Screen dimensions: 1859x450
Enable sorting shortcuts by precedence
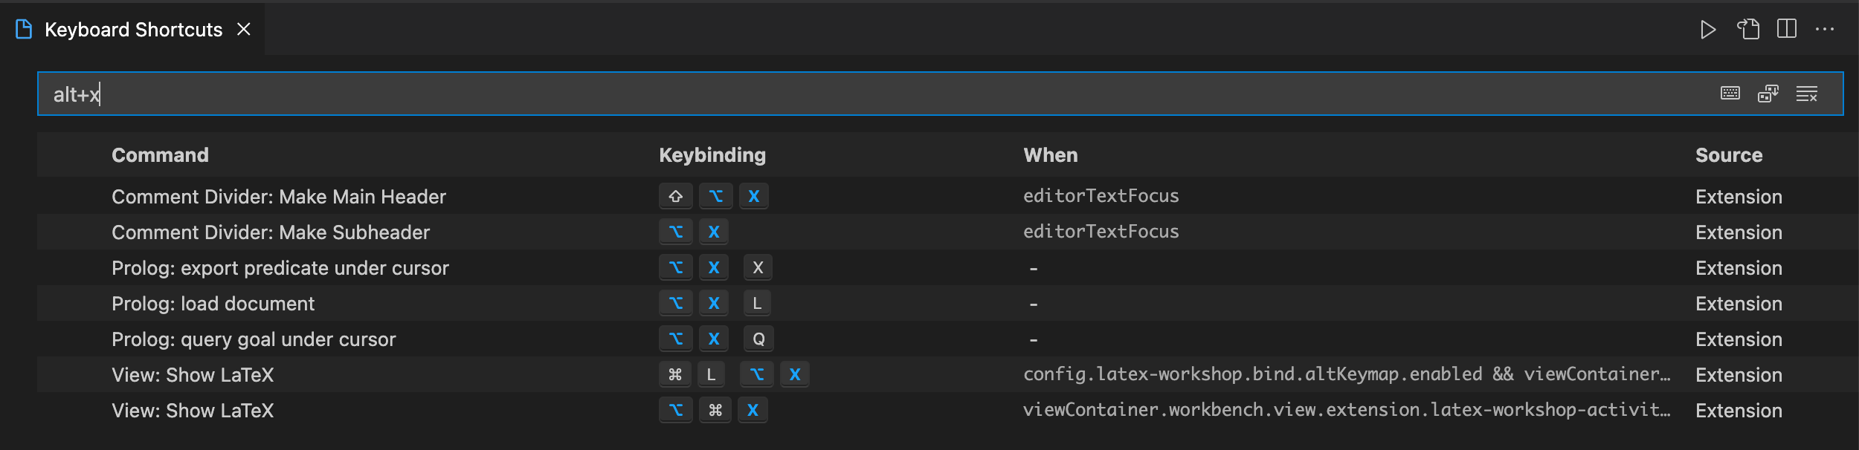point(1769,94)
